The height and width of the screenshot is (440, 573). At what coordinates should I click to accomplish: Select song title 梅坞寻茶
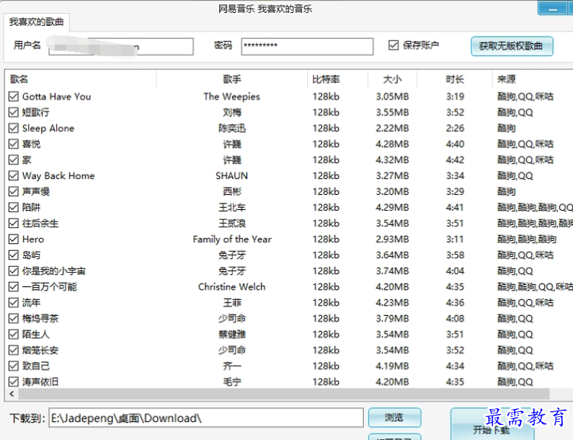coord(40,318)
